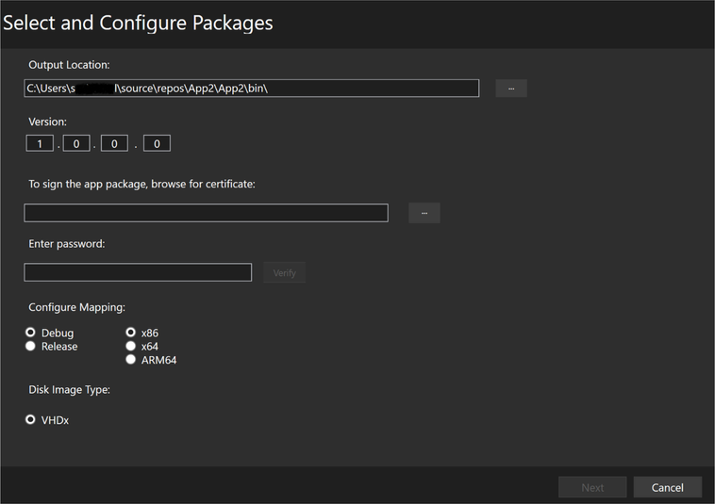The image size is (715, 504).
Task: Click the Enter password field
Action: pos(138,272)
